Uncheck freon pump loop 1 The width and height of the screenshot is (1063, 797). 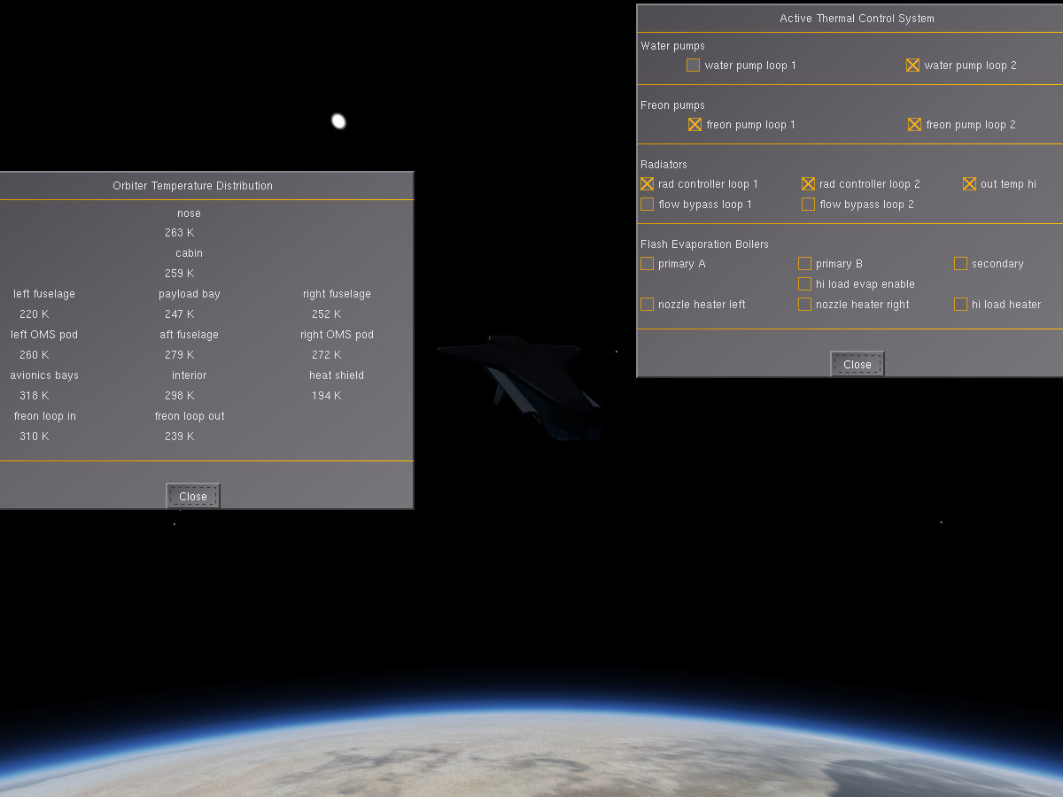pos(694,125)
